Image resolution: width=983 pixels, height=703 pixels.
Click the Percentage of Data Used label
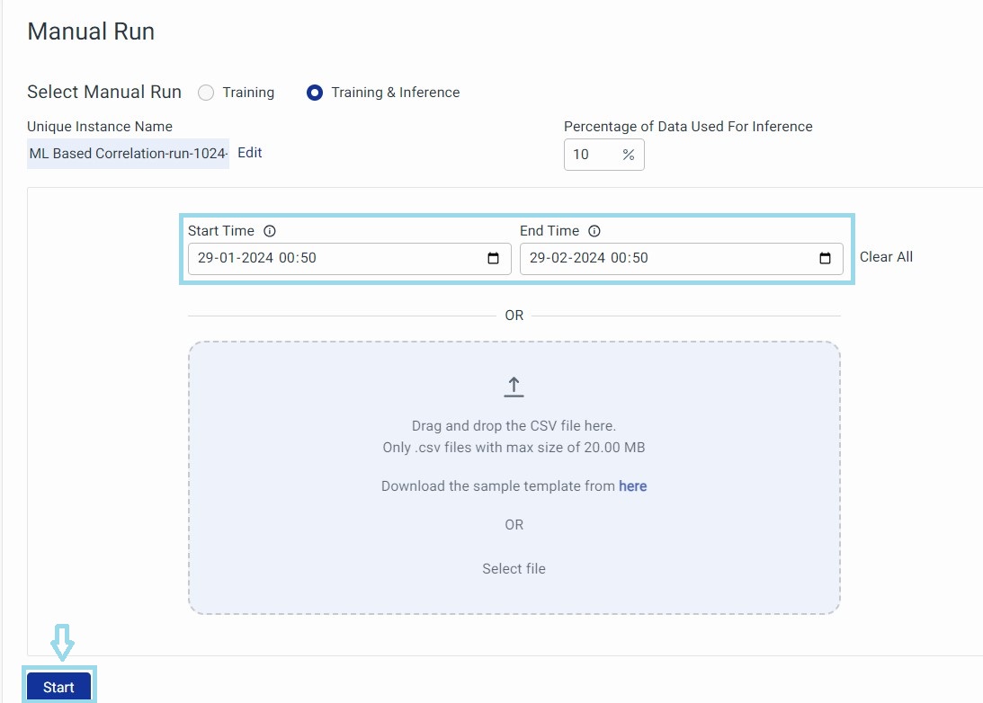click(x=688, y=127)
